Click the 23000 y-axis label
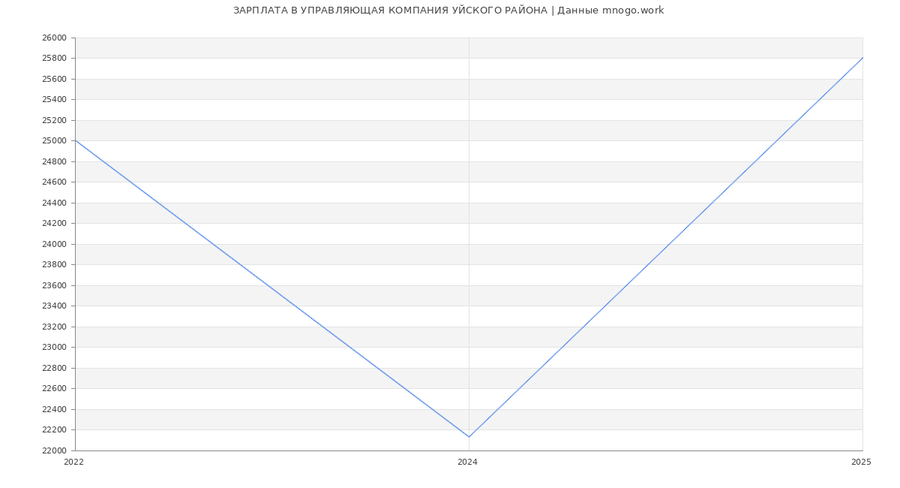900x488 pixels. pyautogui.click(x=54, y=348)
